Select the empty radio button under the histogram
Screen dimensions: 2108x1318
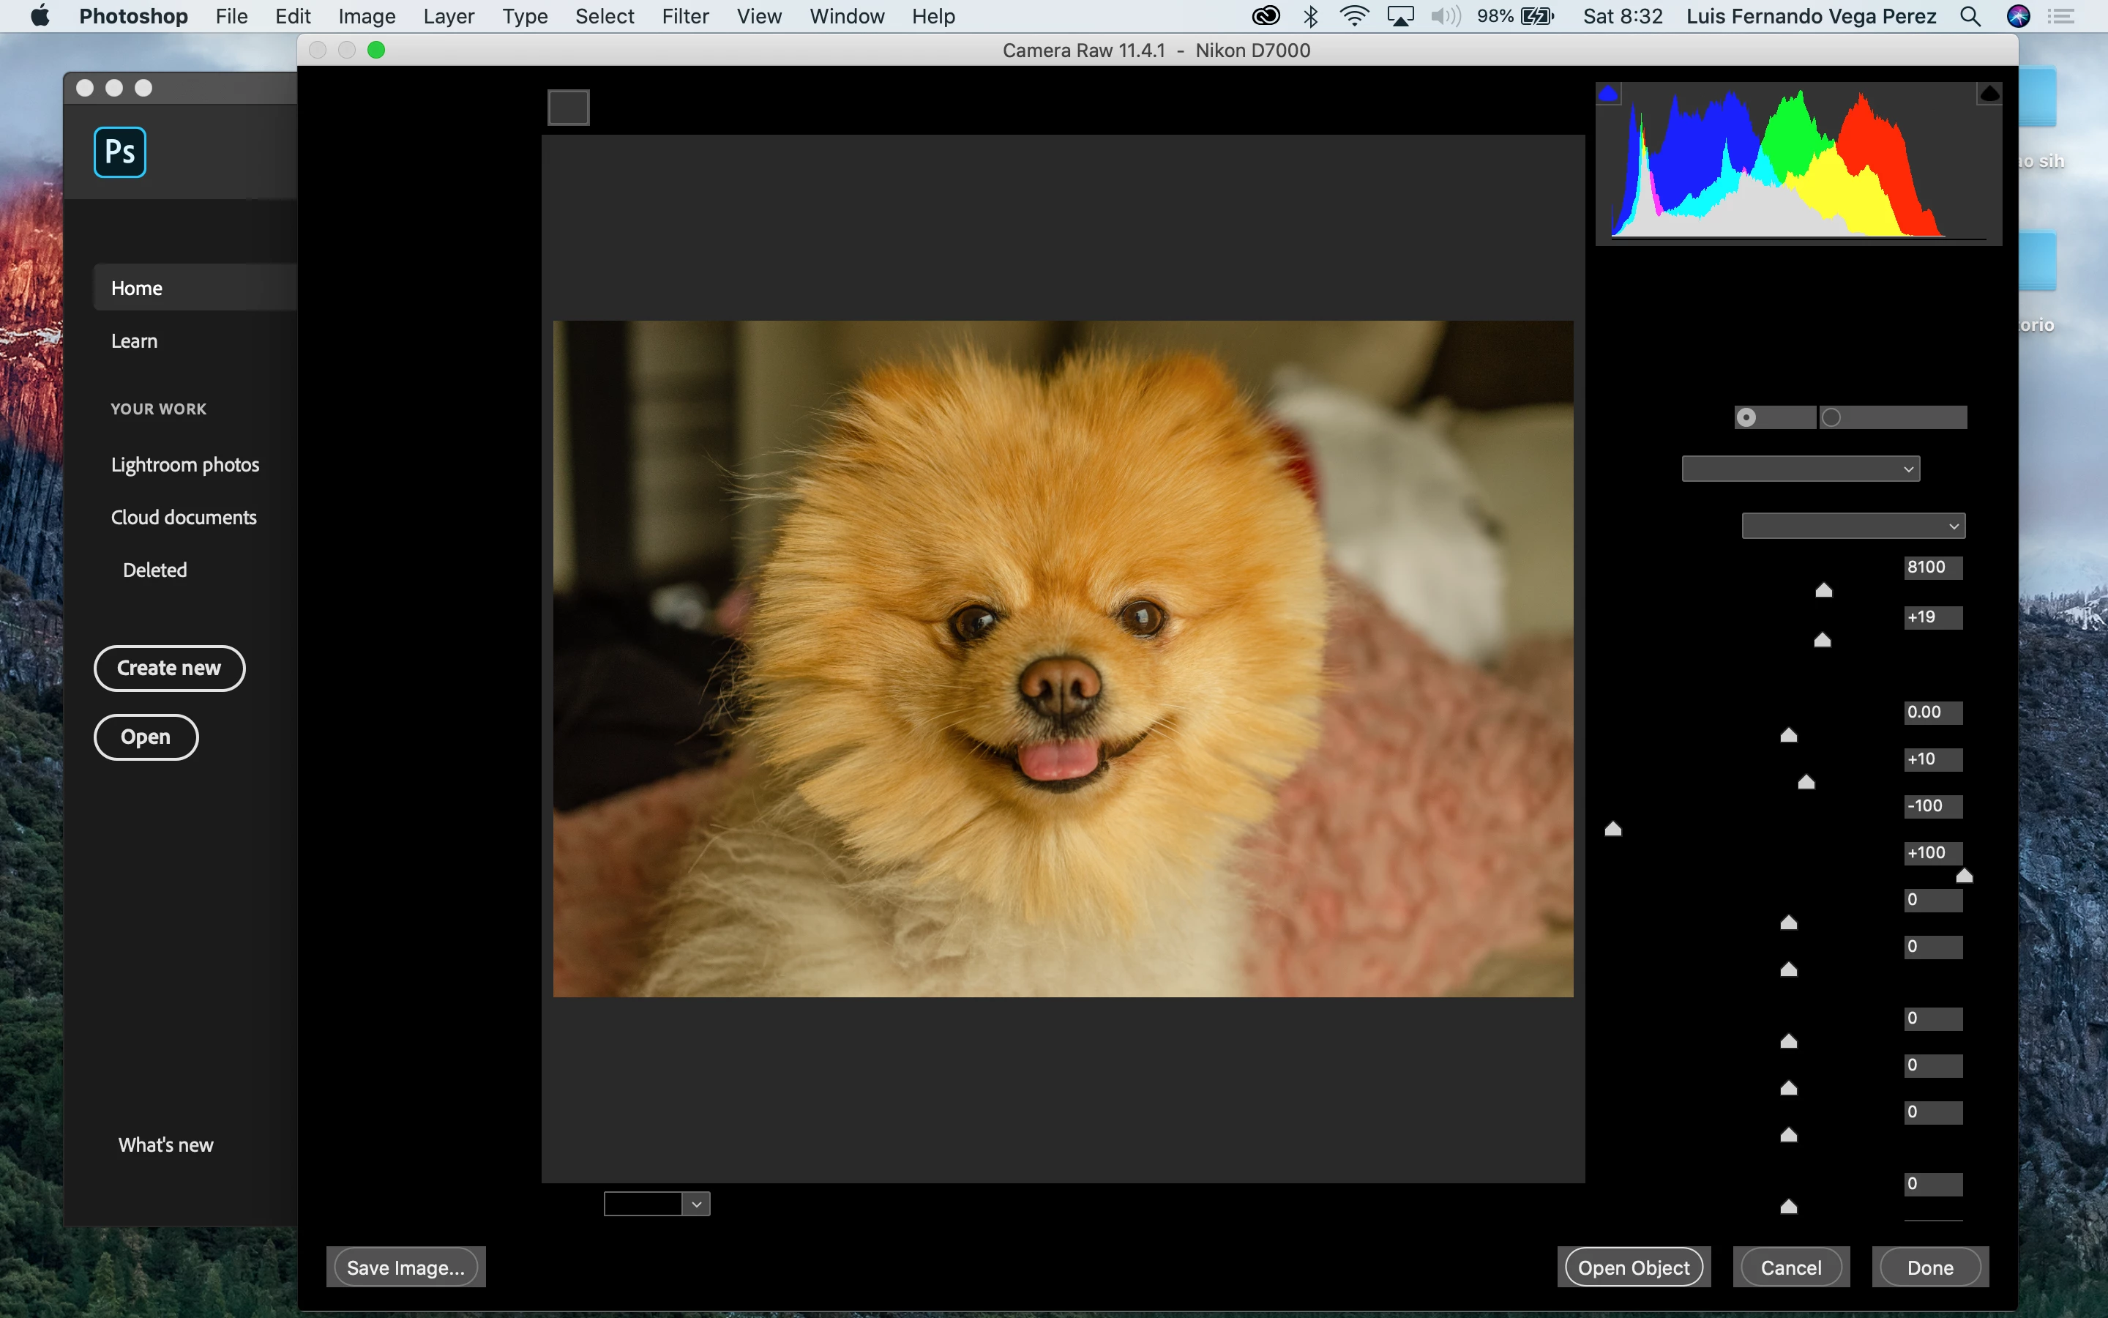coord(1832,417)
